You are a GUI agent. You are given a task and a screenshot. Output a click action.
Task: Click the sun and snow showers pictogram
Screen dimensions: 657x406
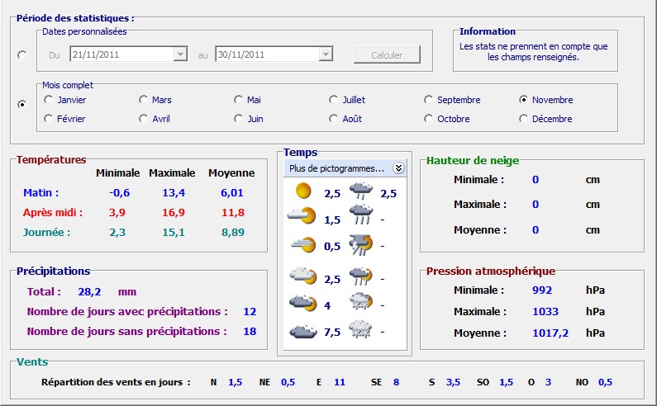[x=361, y=301]
